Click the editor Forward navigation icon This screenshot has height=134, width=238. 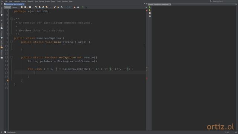[x=30, y=7]
